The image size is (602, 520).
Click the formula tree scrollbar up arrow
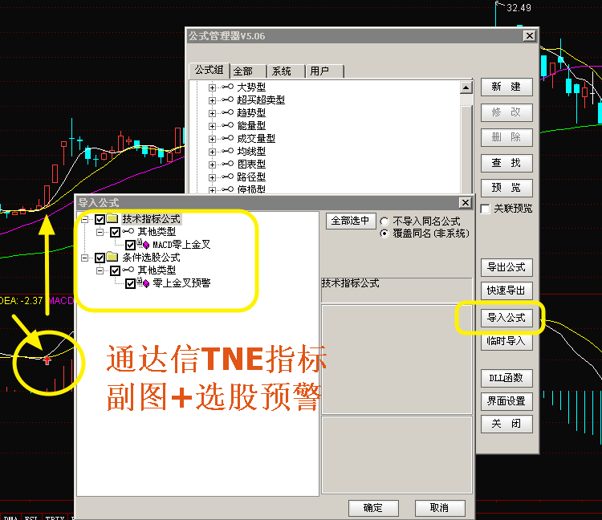(466, 87)
